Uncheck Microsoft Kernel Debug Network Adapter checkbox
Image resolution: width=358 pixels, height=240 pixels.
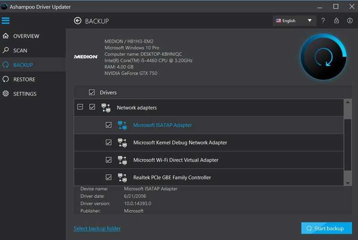(x=108, y=142)
